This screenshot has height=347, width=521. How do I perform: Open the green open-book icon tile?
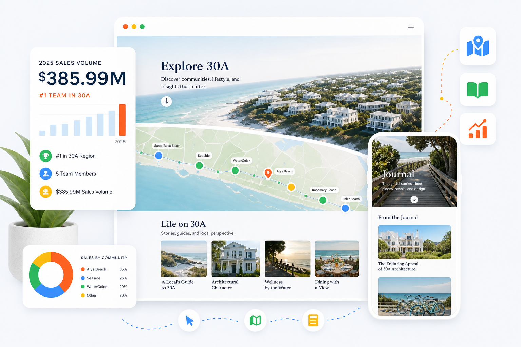tap(478, 89)
